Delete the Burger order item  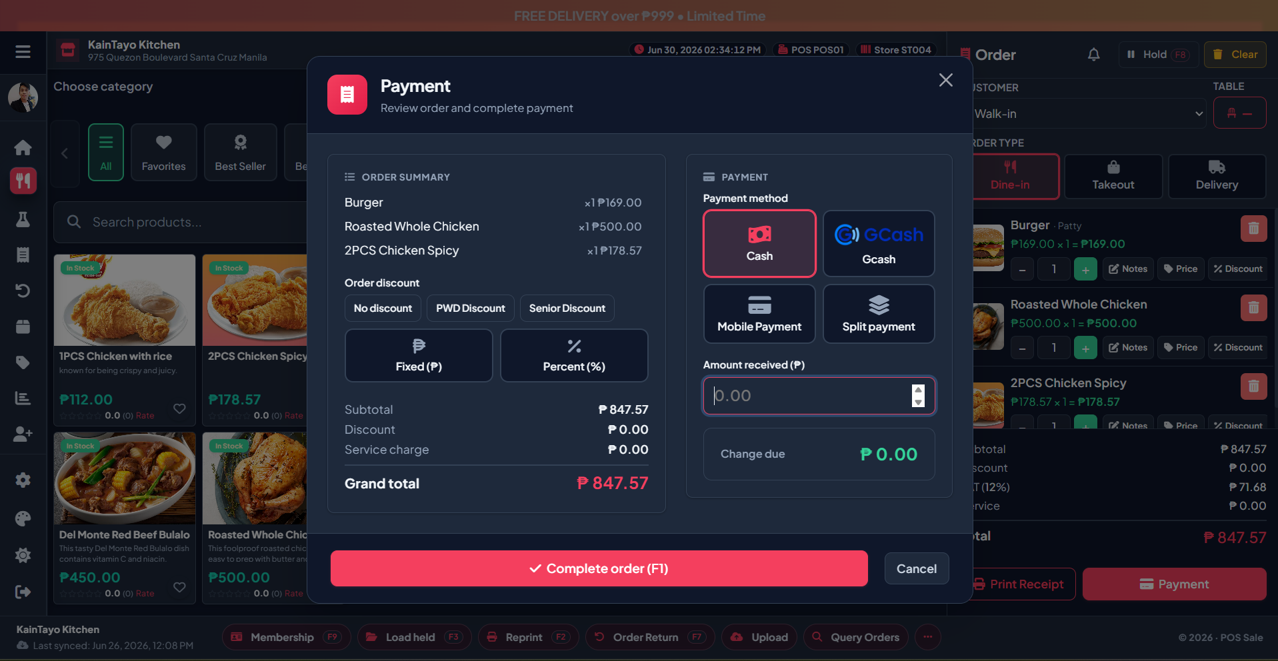tap(1253, 229)
